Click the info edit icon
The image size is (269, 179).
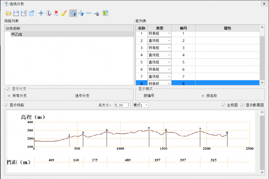click(48, 13)
